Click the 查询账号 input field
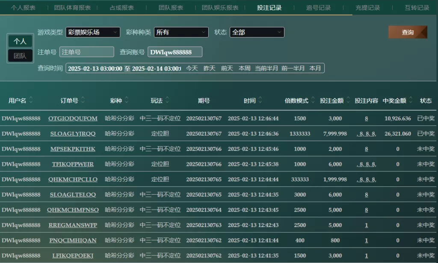Viewport: 438px width, 263px height. tap(175, 52)
